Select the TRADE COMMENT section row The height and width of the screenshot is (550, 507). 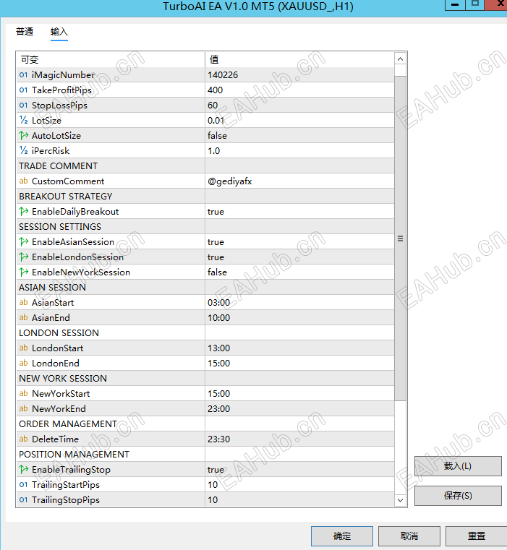(x=205, y=166)
